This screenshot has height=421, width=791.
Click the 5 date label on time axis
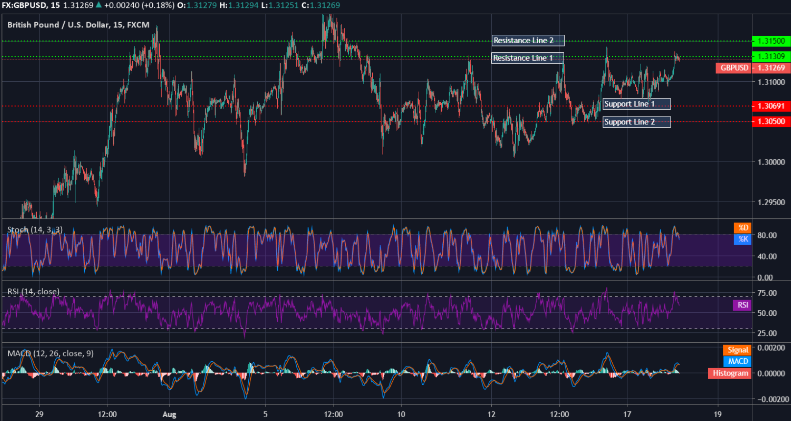[265, 414]
